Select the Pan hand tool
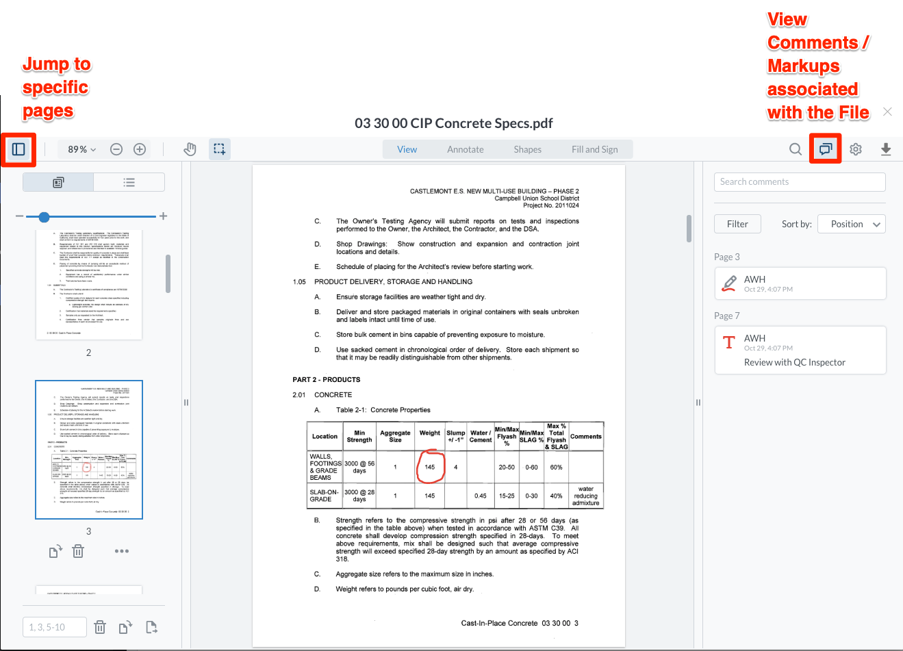Viewport: 903px width, 651px height. tap(190, 149)
